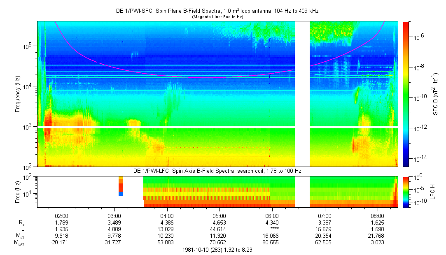This screenshot has width=446, height=255.
Task: Click the DE 1/PWI-LFC subplot title
Action: pos(217,171)
